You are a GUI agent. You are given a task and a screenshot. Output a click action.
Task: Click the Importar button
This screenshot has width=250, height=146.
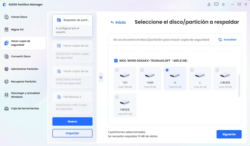72,133
